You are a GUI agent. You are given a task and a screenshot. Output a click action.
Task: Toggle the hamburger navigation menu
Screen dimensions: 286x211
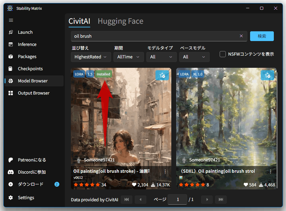pos(11,20)
